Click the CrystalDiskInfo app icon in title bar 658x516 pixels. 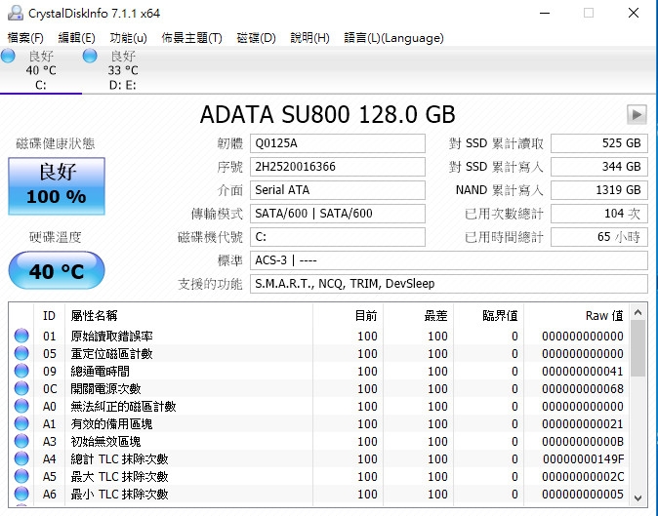[x=15, y=13]
